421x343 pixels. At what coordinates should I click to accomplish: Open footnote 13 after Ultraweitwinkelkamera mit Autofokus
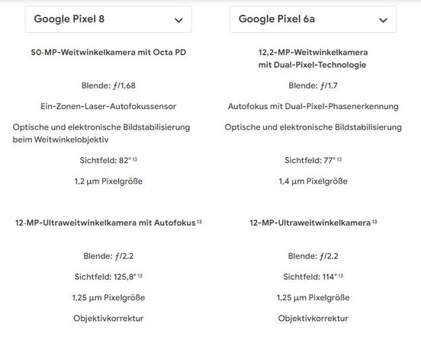[199, 222]
